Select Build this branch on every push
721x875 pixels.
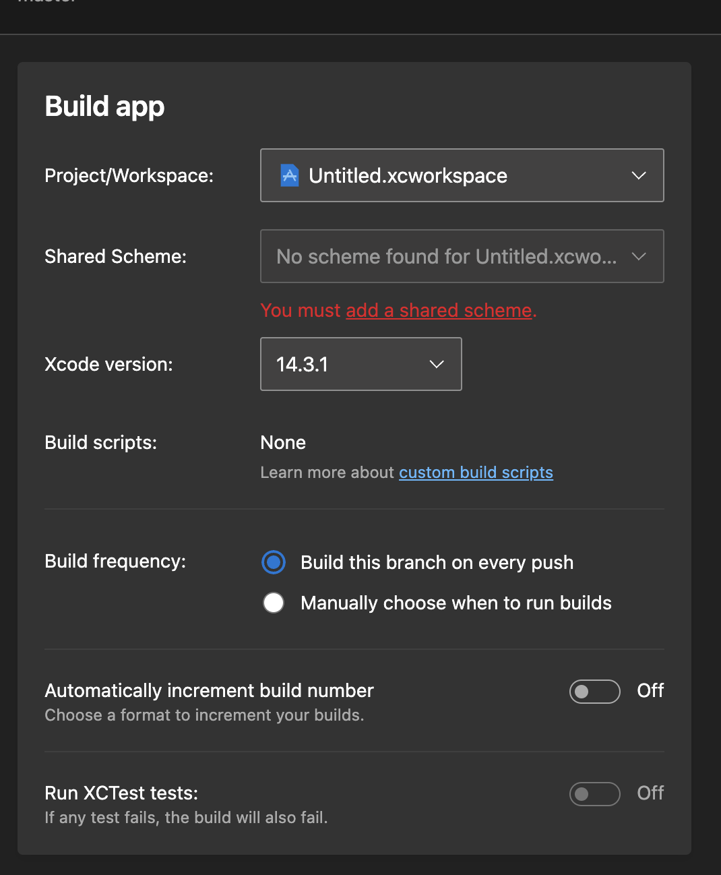click(274, 562)
